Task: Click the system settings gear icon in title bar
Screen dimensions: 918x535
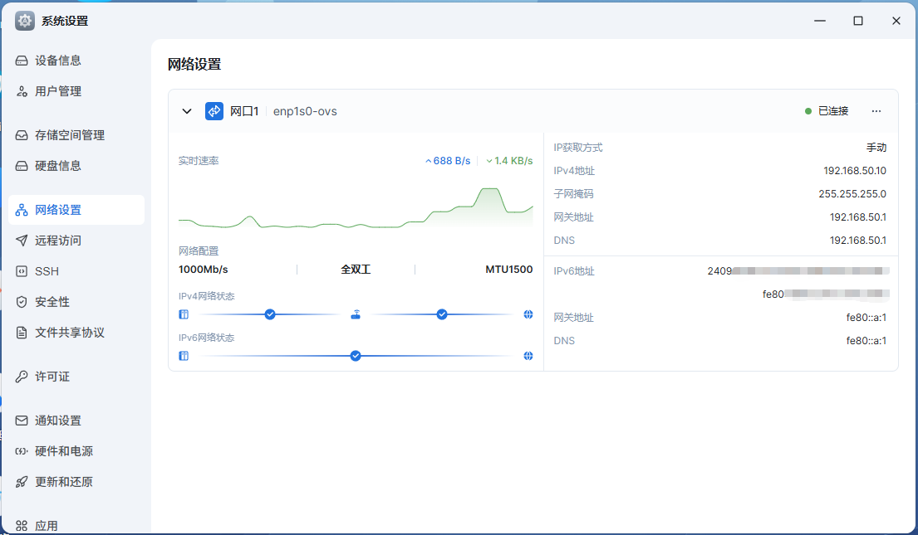Action: 25,21
